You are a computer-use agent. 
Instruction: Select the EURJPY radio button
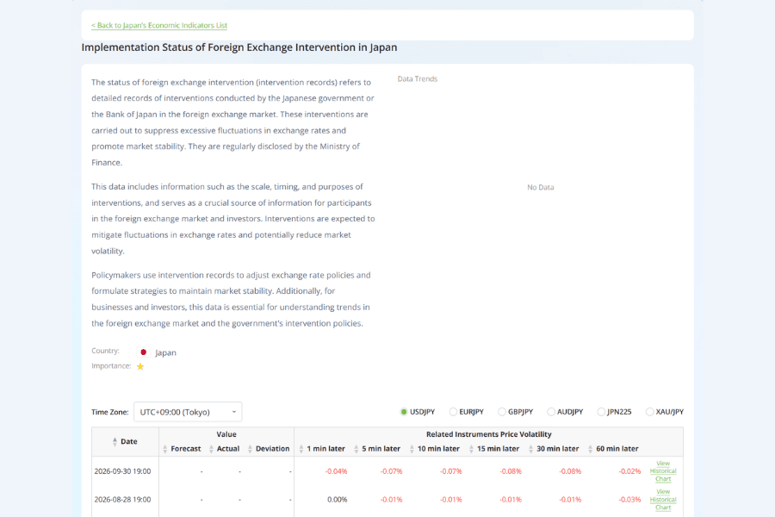pos(453,412)
